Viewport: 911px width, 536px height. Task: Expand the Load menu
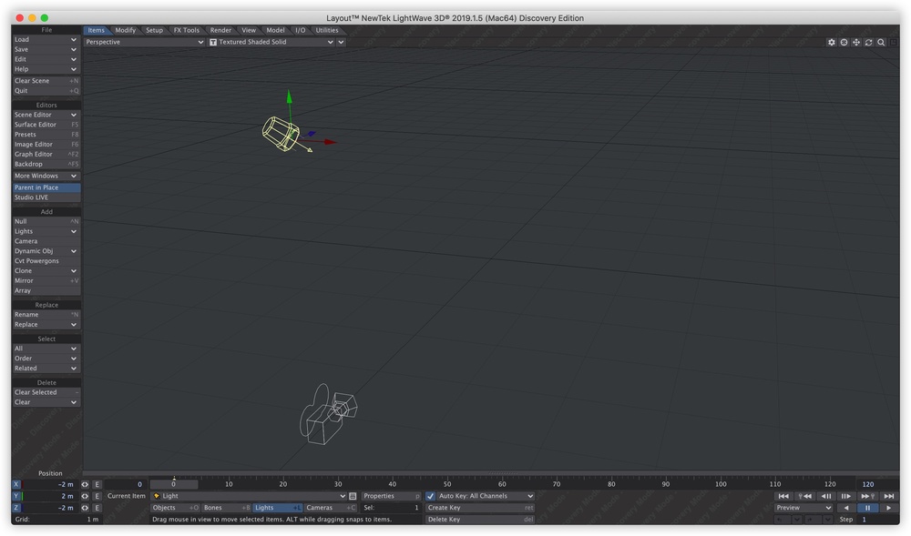click(x=46, y=39)
